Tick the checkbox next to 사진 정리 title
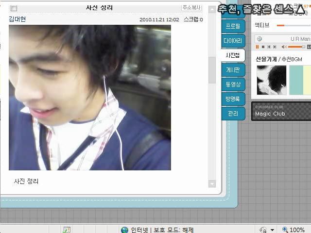 click(x=14, y=8)
